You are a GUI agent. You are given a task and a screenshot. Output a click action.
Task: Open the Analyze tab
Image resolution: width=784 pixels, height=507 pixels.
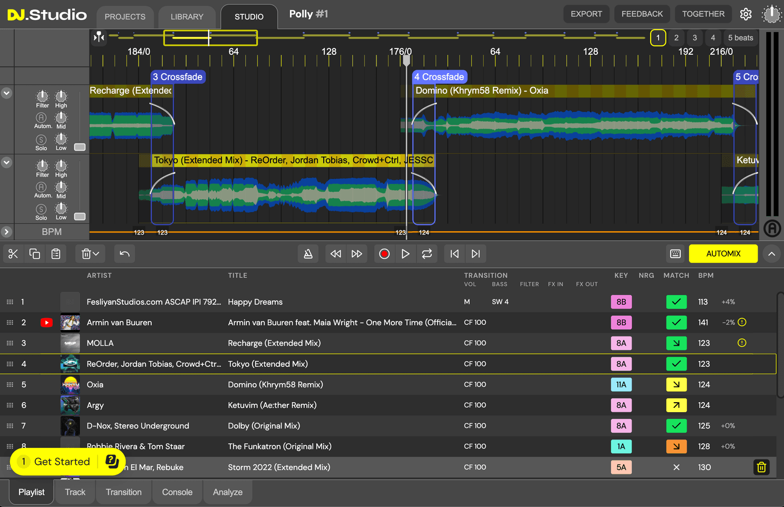point(228,492)
